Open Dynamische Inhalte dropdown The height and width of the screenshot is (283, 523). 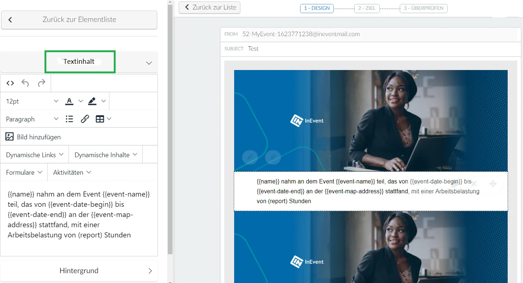106,155
